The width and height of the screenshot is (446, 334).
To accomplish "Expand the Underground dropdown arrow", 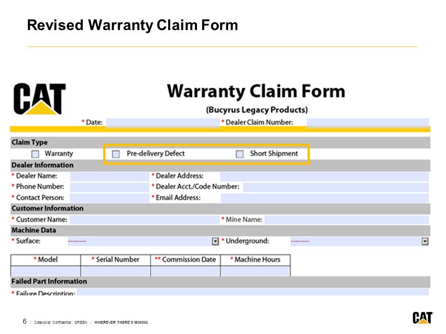I will click(x=425, y=241).
